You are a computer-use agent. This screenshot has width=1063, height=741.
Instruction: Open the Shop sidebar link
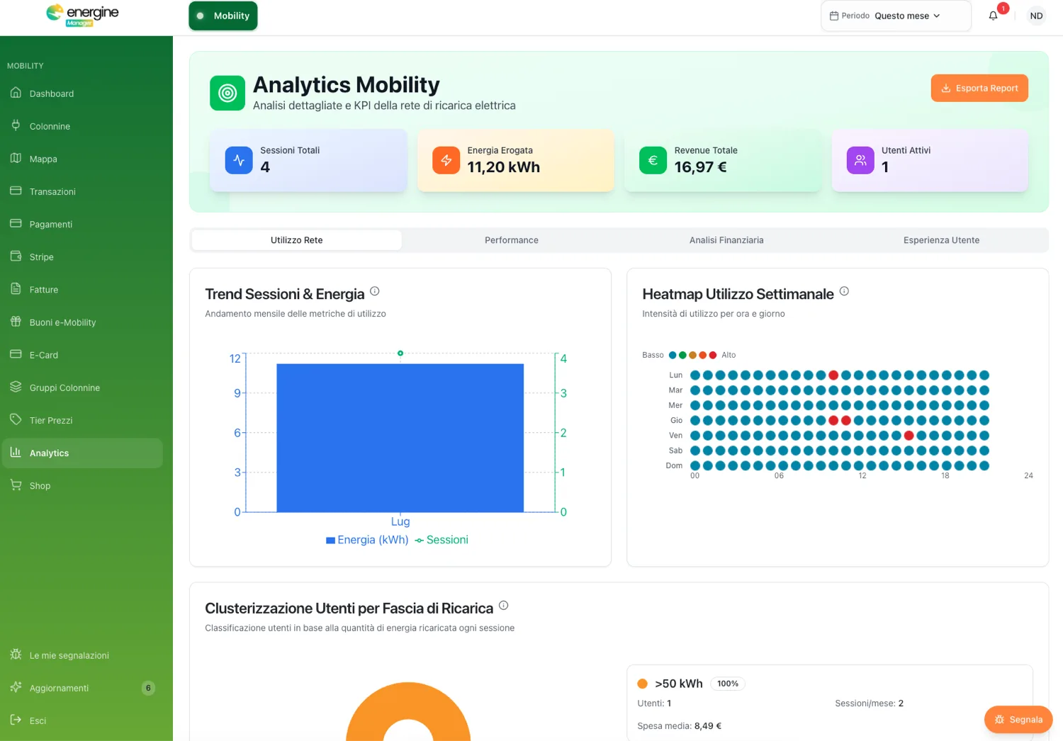click(x=83, y=485)
